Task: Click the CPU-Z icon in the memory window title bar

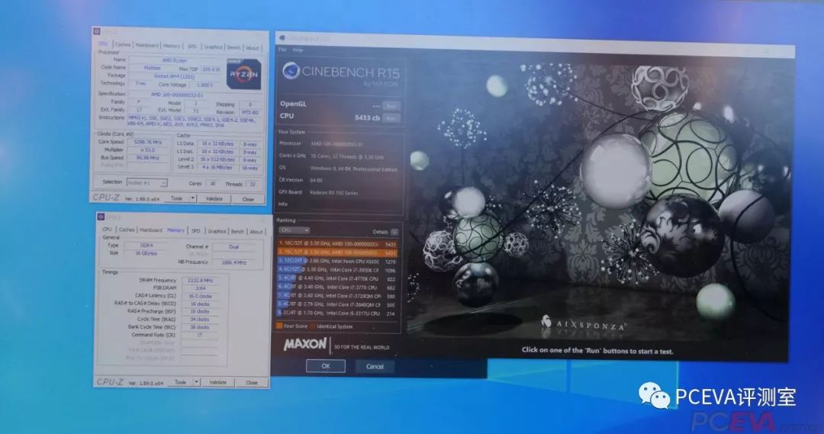Action: pos(101,217)
